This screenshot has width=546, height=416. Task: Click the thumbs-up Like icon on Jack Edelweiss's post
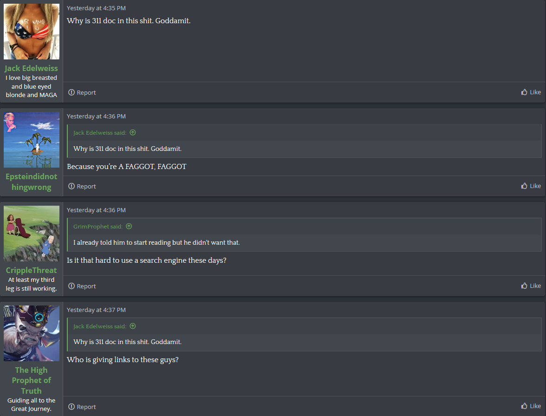click(524, 92)
